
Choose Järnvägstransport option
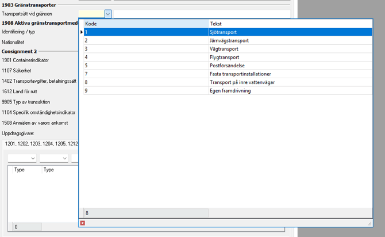click(229, 41)
